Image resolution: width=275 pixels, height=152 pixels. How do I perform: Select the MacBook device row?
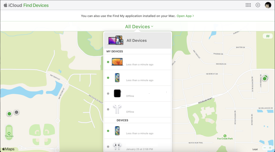pos(137,62)
